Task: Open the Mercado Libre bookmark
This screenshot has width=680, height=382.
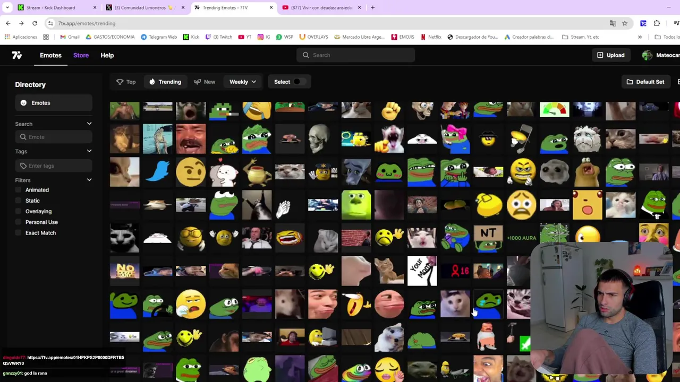Action: coord(360,37)
